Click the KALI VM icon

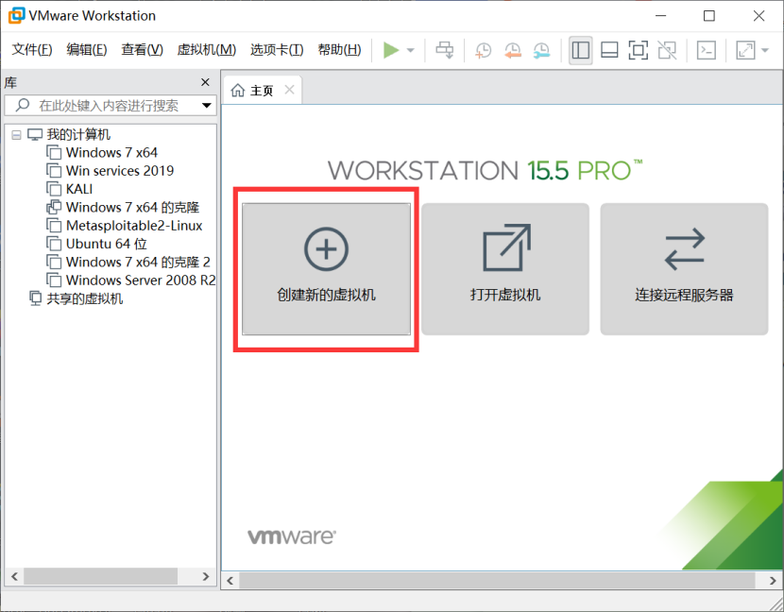pyautogui.click(x=54, y=189)
